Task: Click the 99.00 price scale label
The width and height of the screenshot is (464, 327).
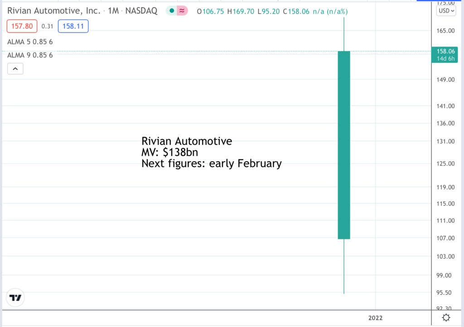Action: 444,275
